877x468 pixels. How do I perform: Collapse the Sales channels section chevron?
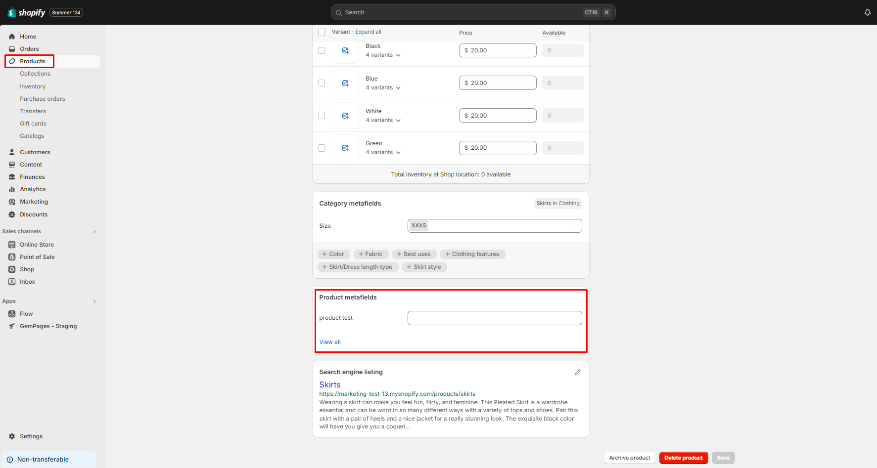point(94,231)
